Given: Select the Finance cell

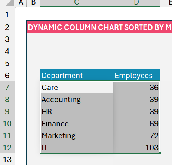Looking at the screenshot, I should pos(77,123).
